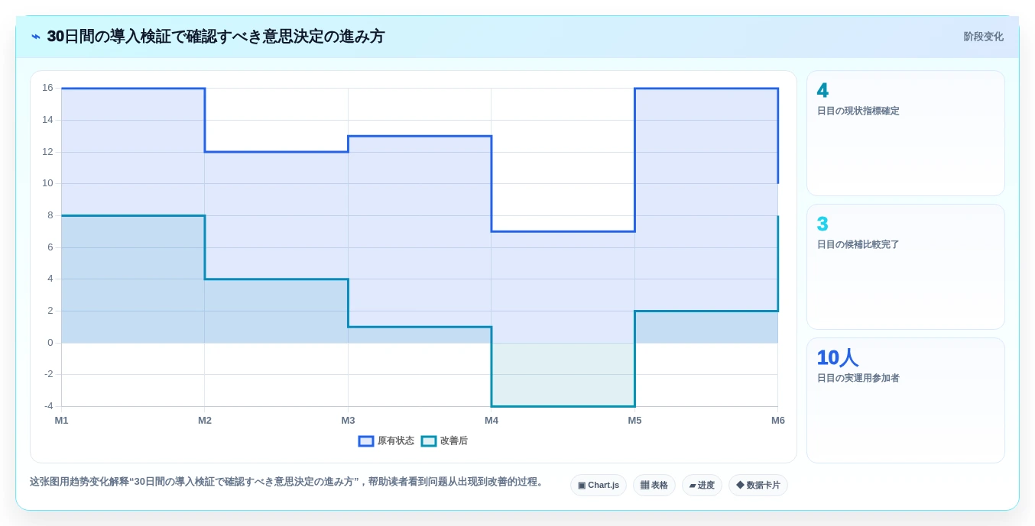Click the 8 y-axis tick label
The width and height of the screenshot is (1035, 526).
pos(50,215)
